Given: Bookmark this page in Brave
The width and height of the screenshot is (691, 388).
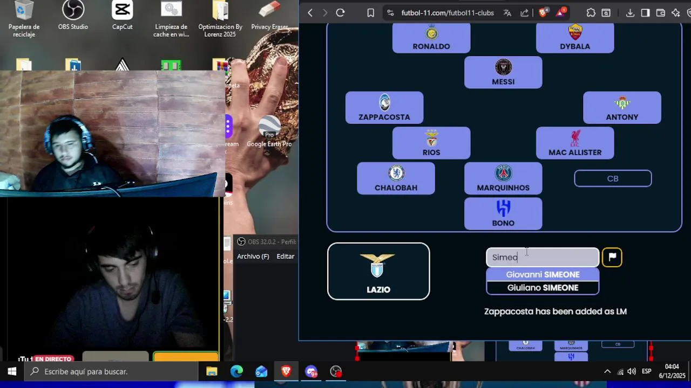Looking at the screenshot, I should [370, 13].
